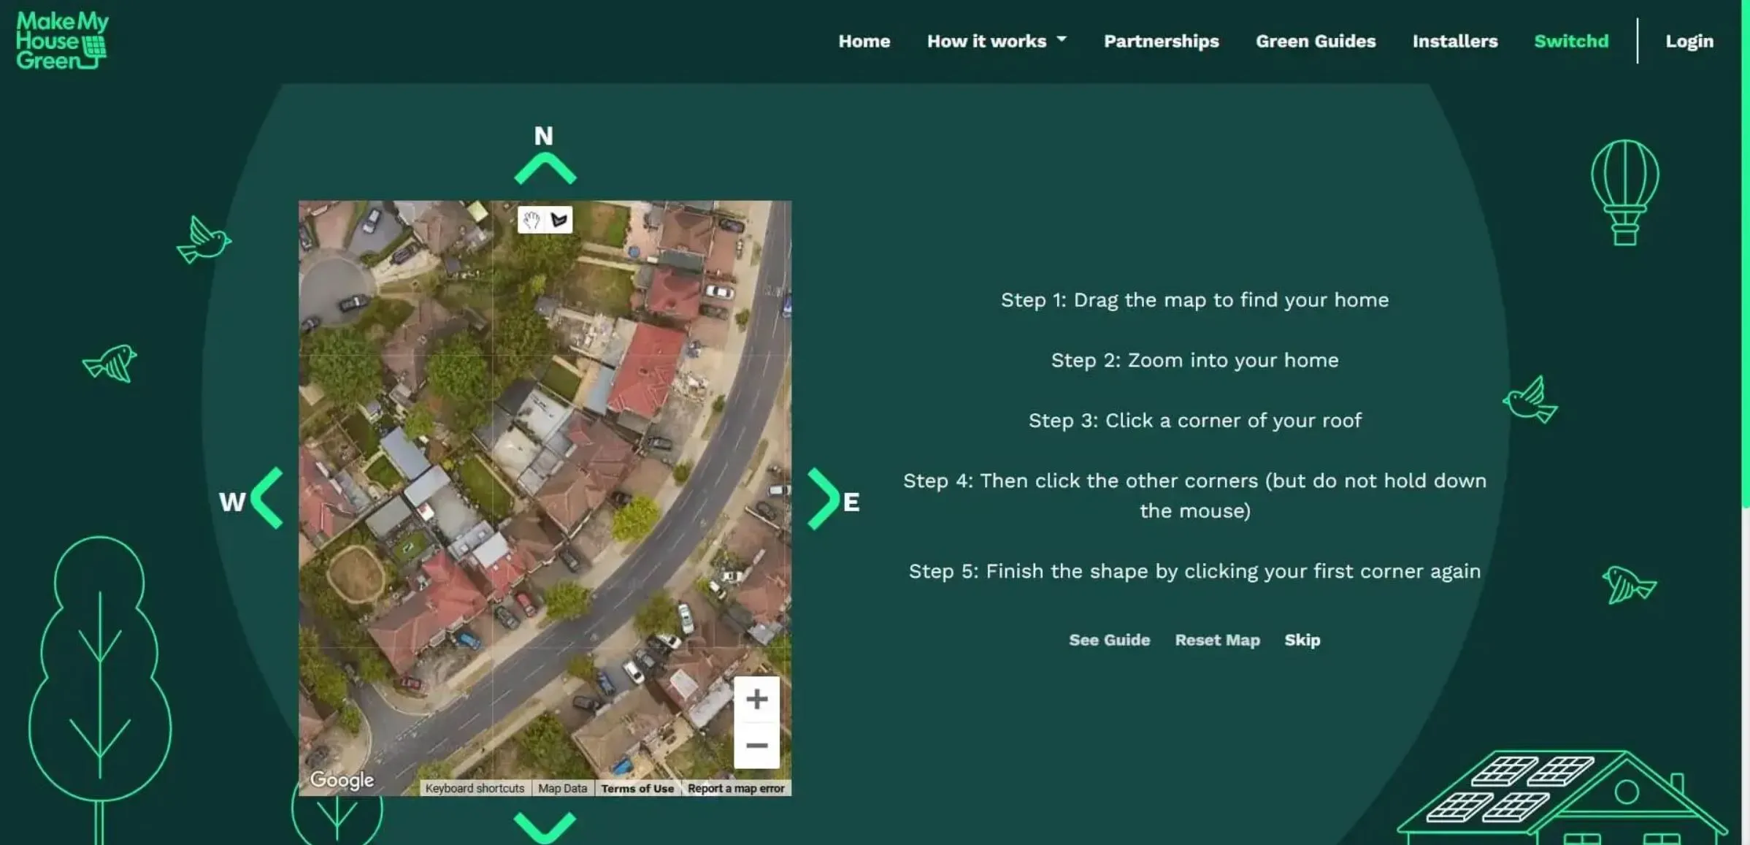
Task: Select the polygon drawing tool on map
Action: coord(559,220)
